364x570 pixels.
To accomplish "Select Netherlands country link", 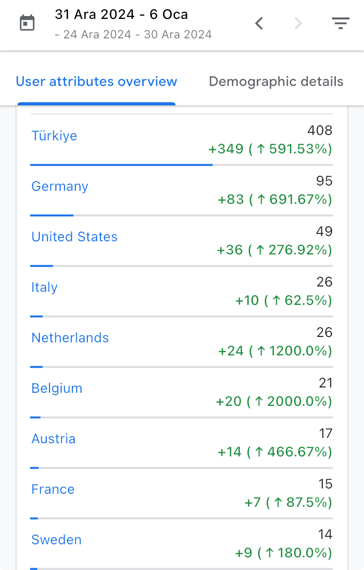I will point(70,338).
